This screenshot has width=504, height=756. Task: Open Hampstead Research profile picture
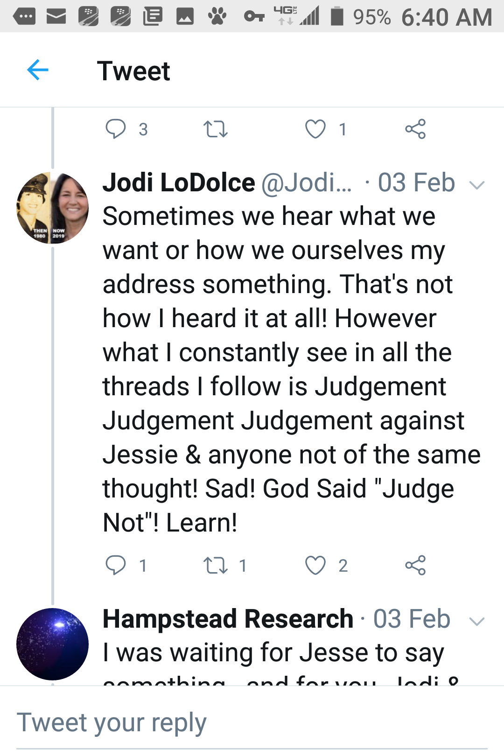[x=52, y=644]
